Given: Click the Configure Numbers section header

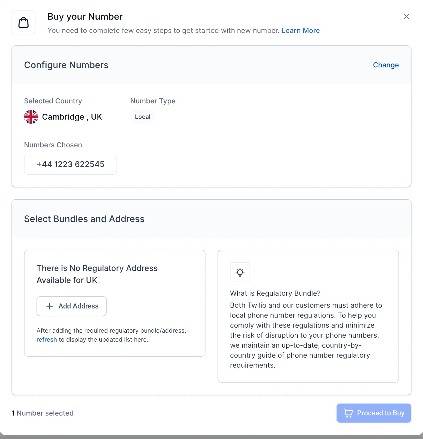Looking at the screenshot, I should pos(66,65).
